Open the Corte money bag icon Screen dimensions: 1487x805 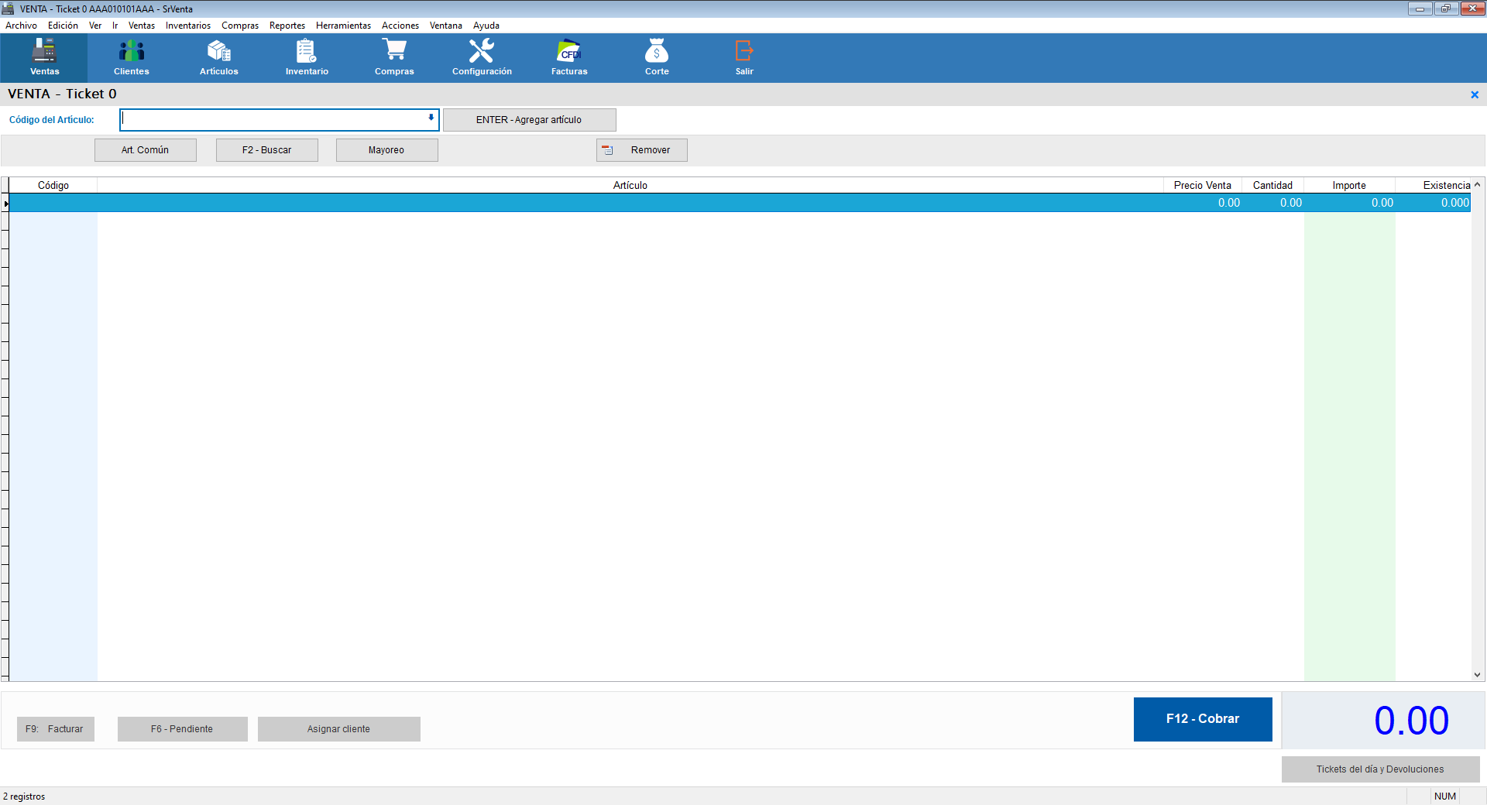[x=657, y=58]
